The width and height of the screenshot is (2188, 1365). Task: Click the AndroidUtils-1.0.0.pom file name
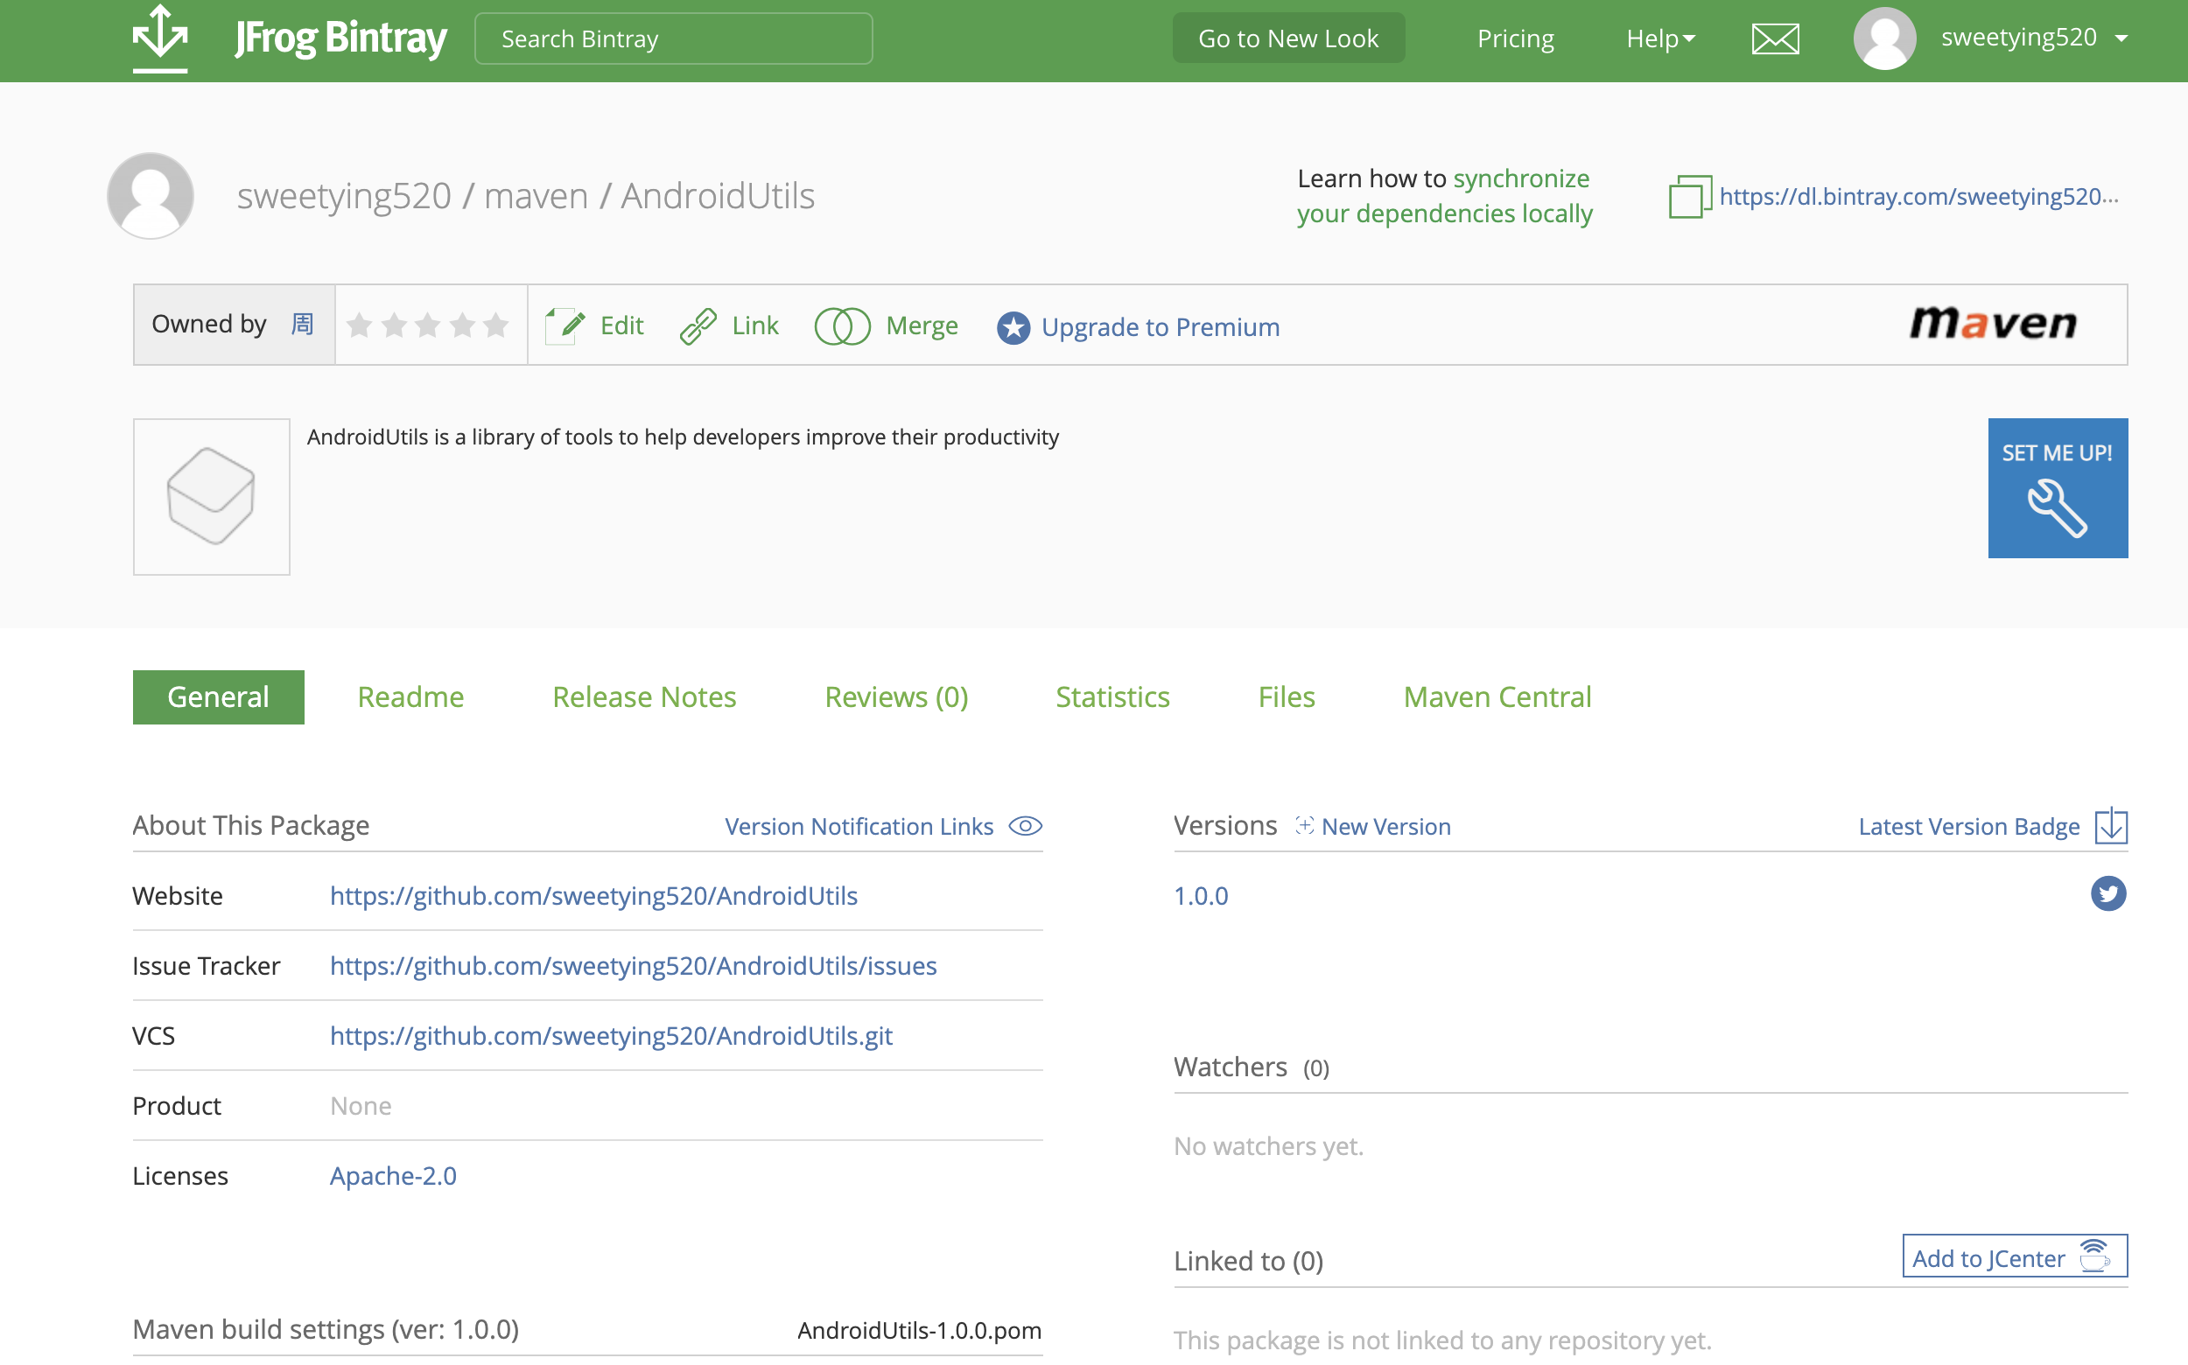pyautogui.click(x=919, y=1330)
